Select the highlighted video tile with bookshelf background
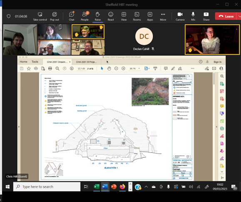This screenshot has height=202, width=241. (88, 32)
